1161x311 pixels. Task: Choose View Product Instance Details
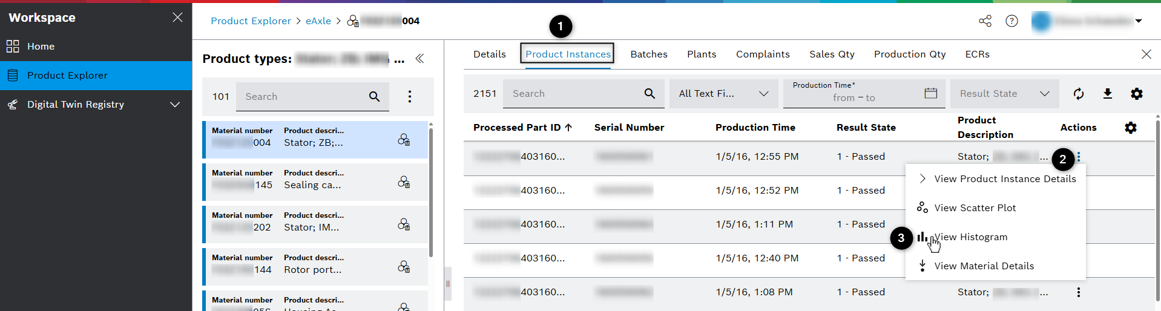996,179
